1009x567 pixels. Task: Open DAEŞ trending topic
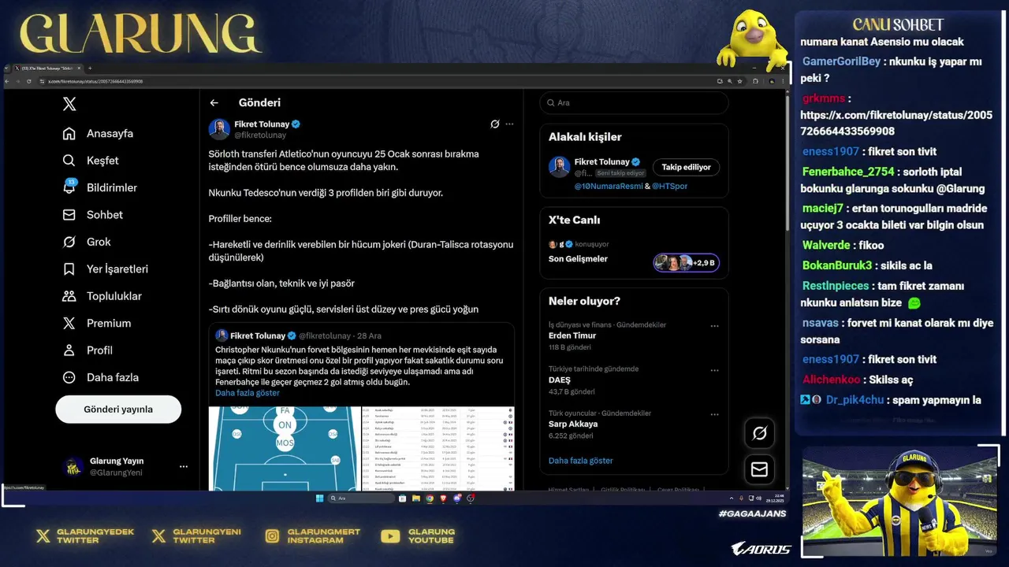[x=560, y=380]
